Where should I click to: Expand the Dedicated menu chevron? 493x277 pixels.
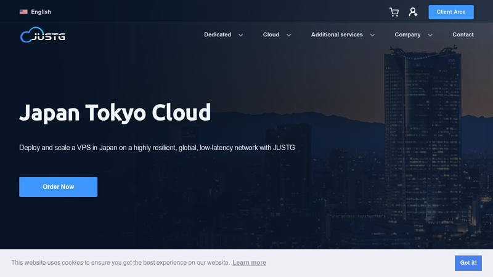coord(240,35)
